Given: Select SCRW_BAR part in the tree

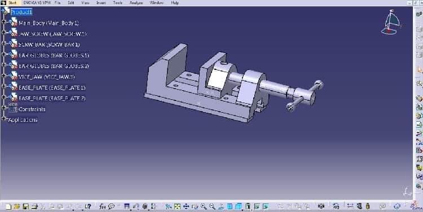Looking at the screenshot, I should [x=49, y=45].
